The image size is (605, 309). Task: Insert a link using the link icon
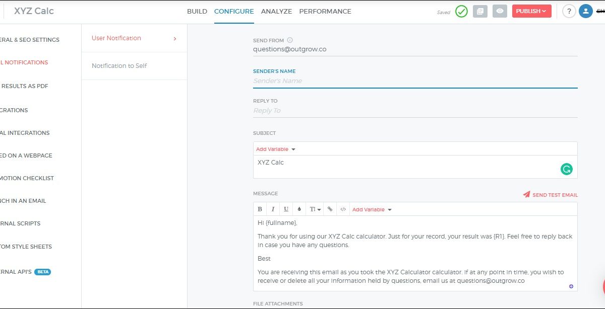point(330,209)
